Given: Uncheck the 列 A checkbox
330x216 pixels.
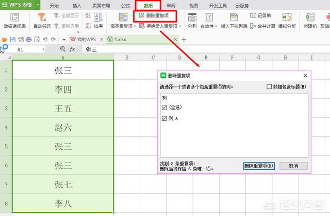Looking at the screenshot, I should [164, 118].
